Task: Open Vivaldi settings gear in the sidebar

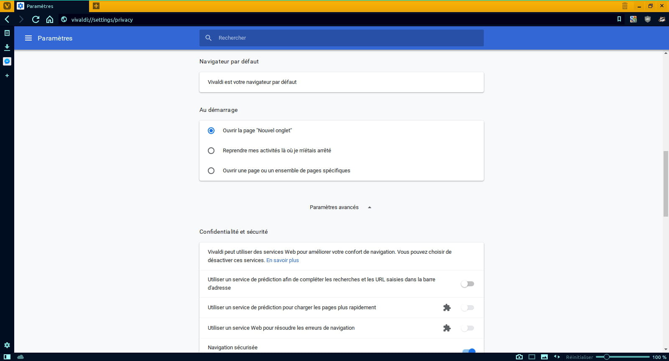Action: pyautogui.click(x=7, y=345)
